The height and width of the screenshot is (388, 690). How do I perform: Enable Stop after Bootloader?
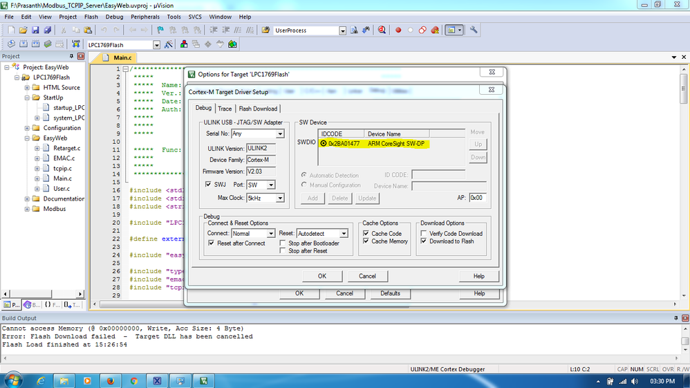tap(283, 243)
